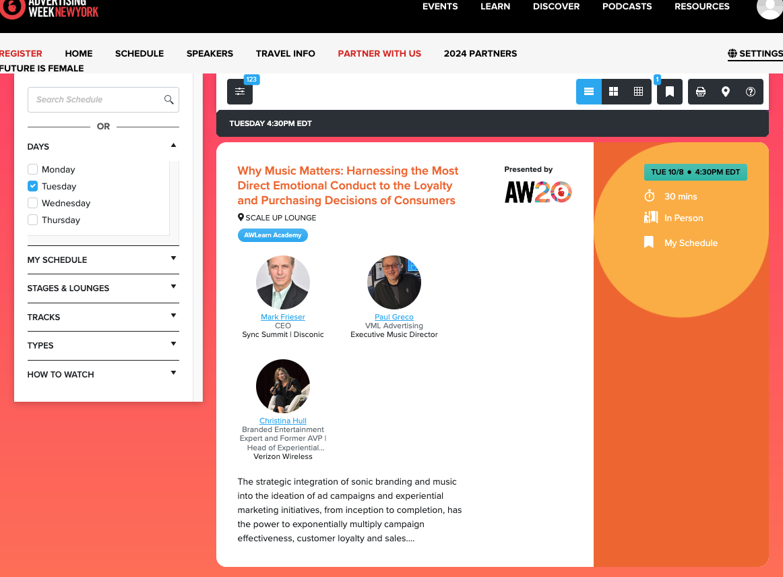Open the Learn top menu
Image resolution: width=783 pixels, height=577 pixels.
495,7
